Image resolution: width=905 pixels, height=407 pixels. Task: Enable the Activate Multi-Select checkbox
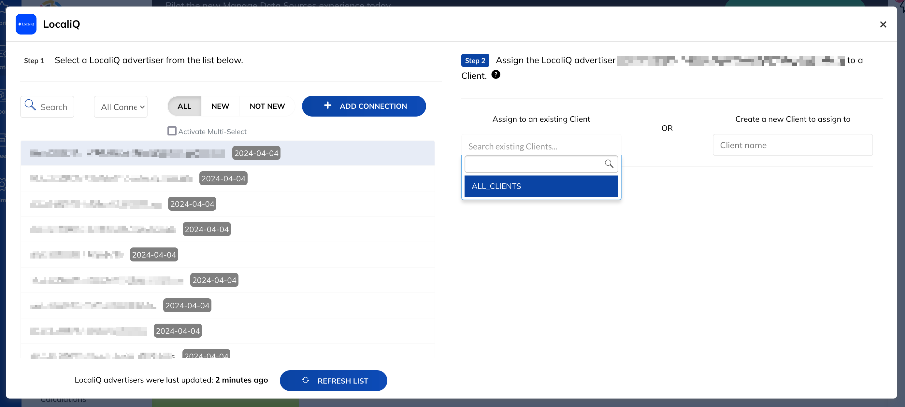pos(172,131)
